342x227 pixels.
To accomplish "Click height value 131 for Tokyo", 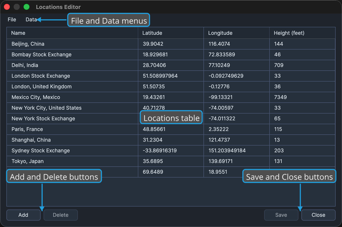I will pos(278,161).
